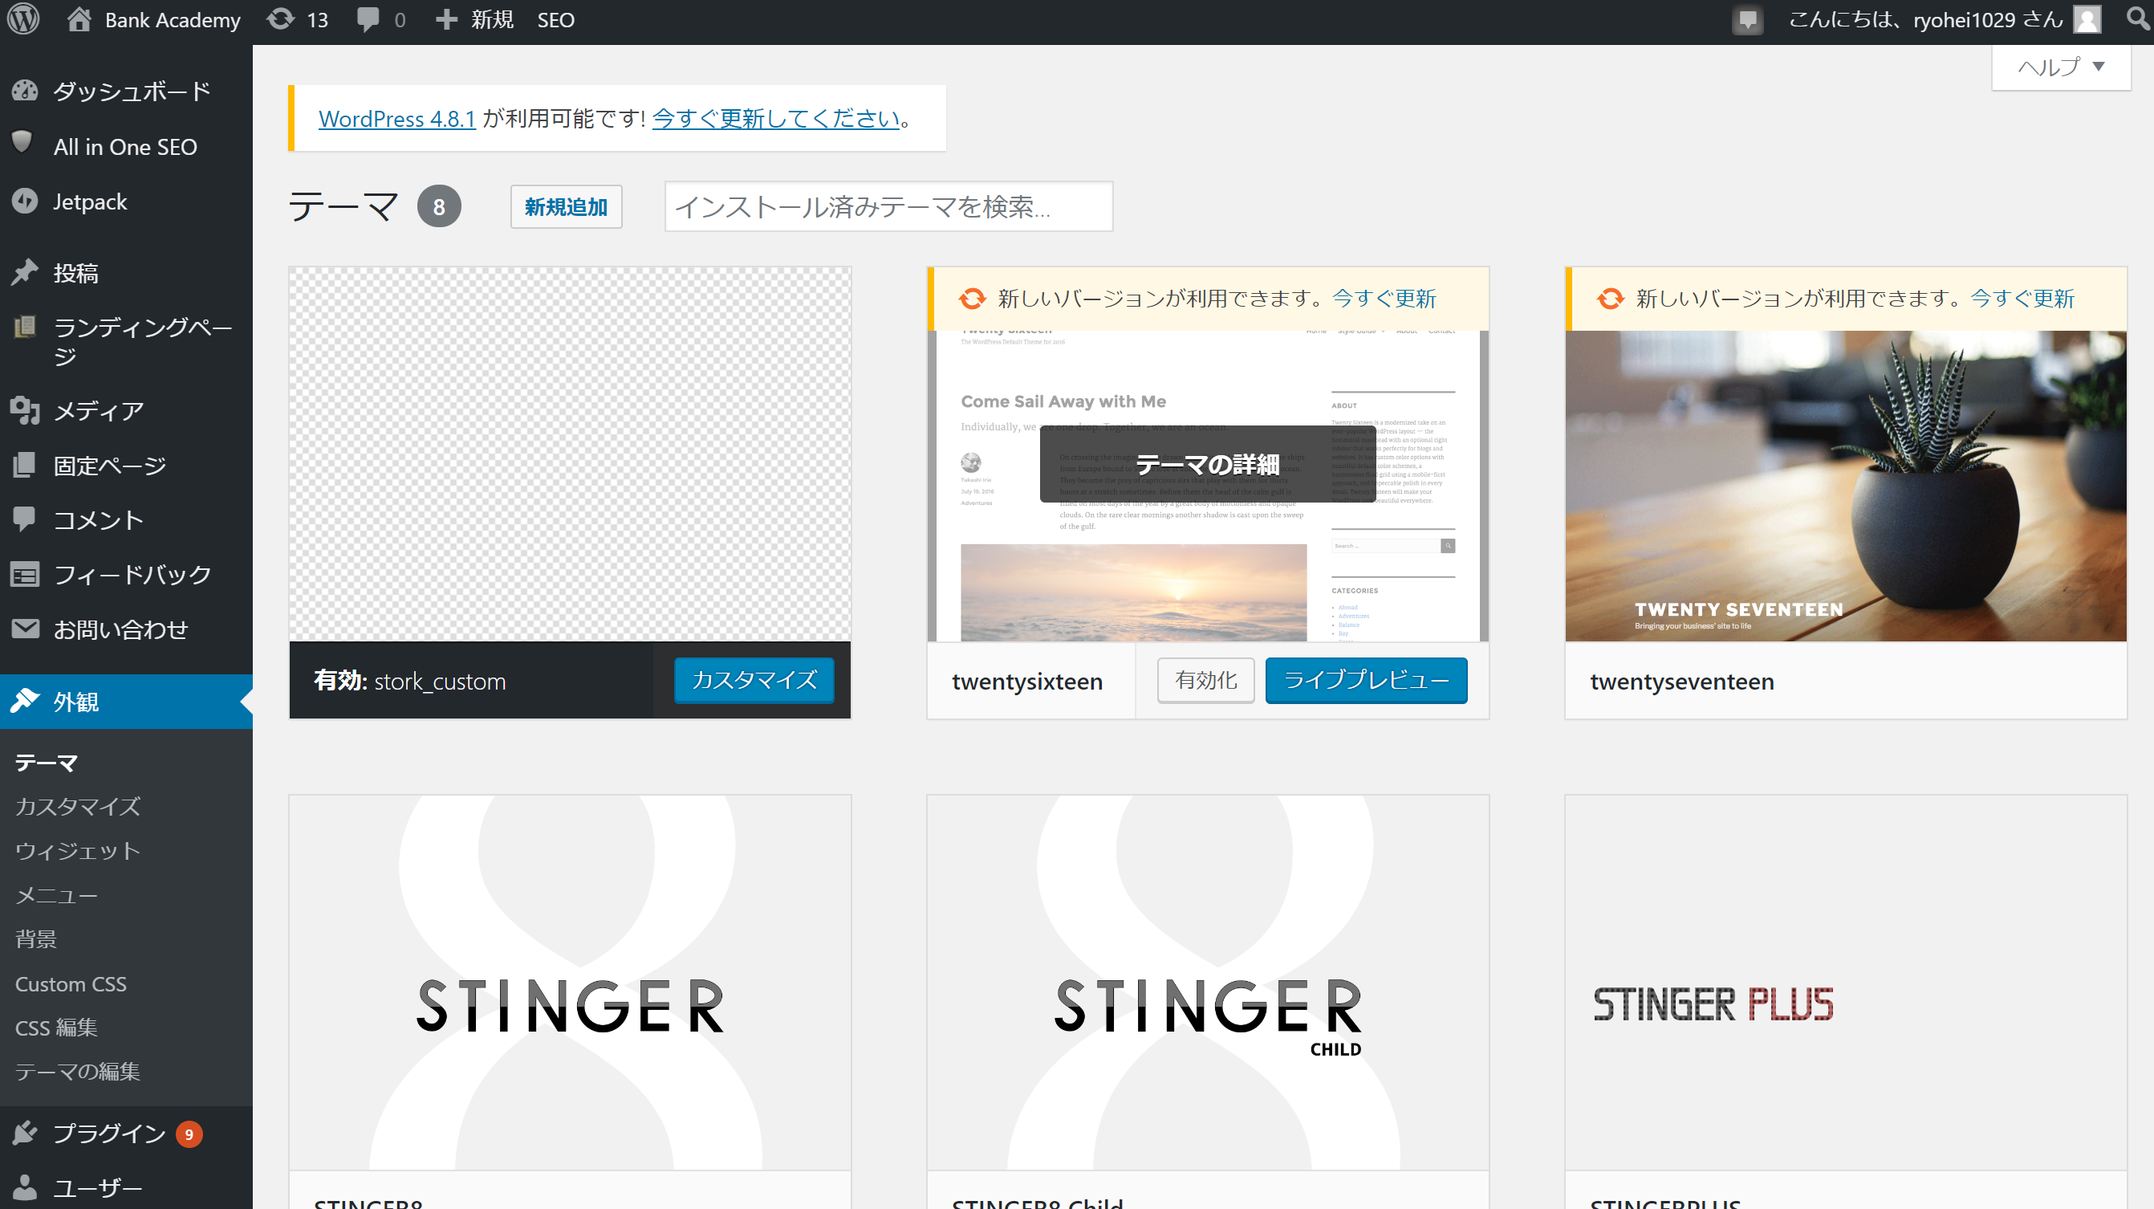Open メニュー submenu item
The height and width of the screenshot is (1209, 2154).
56,895
